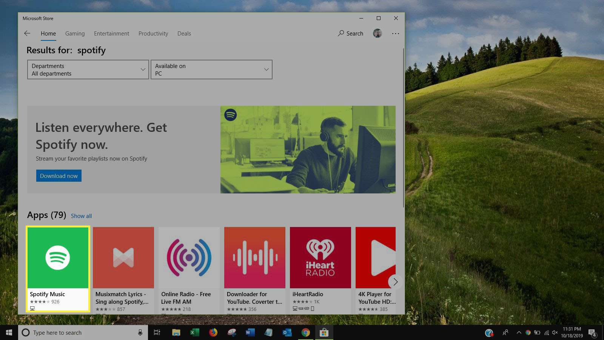Switch to the Gaming tab
The width and height of the screenshot is (604, 340).
[x=75, y=34]
